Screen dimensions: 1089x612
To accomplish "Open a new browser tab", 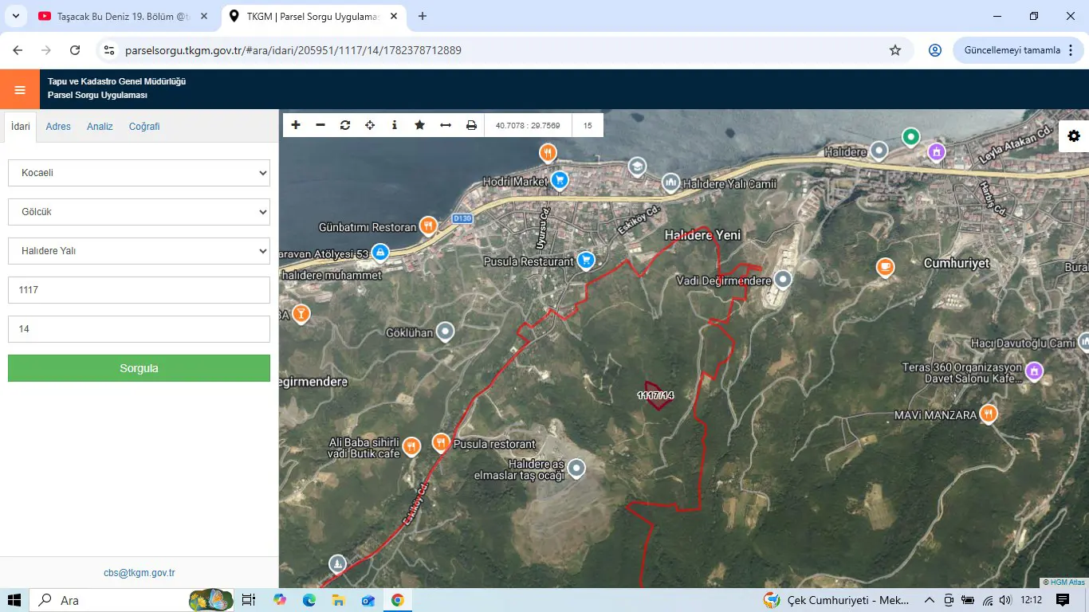I will point(423,16).
